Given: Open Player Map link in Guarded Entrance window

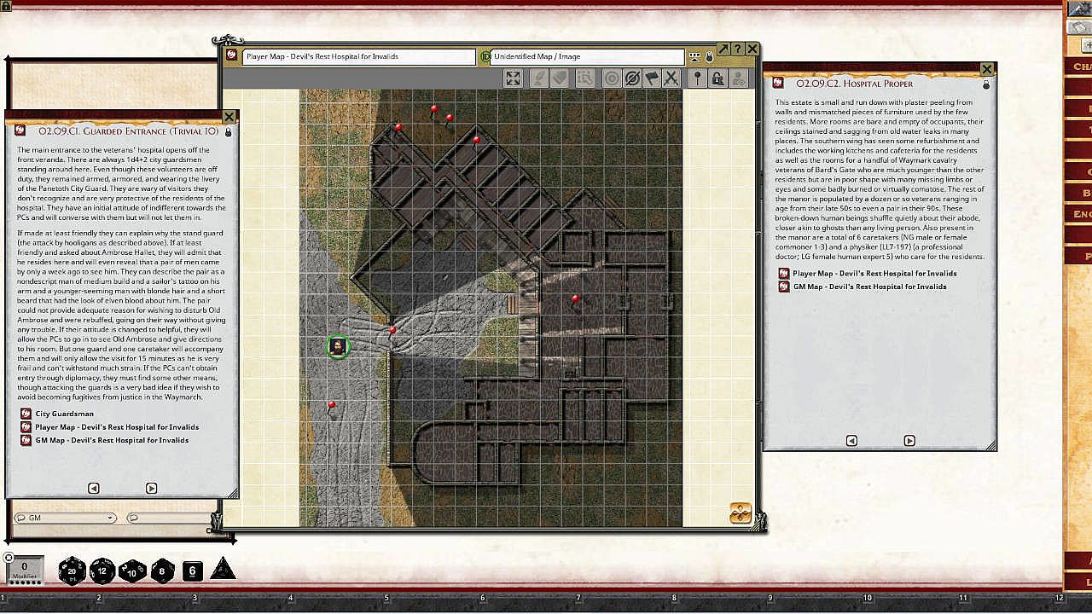Looking at the screenshot, I should tap(117, 427).
